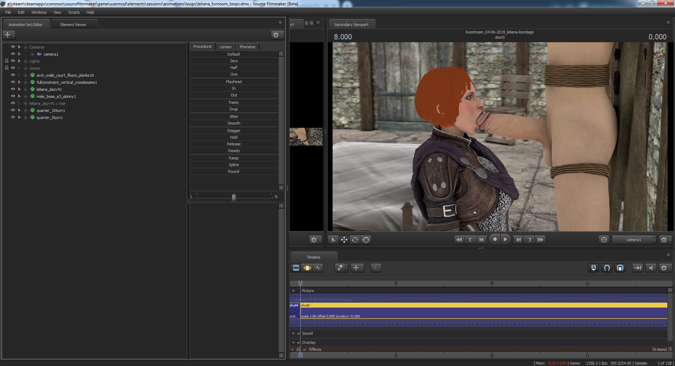Toggle the Sound track checkmark

coord(298,333)
